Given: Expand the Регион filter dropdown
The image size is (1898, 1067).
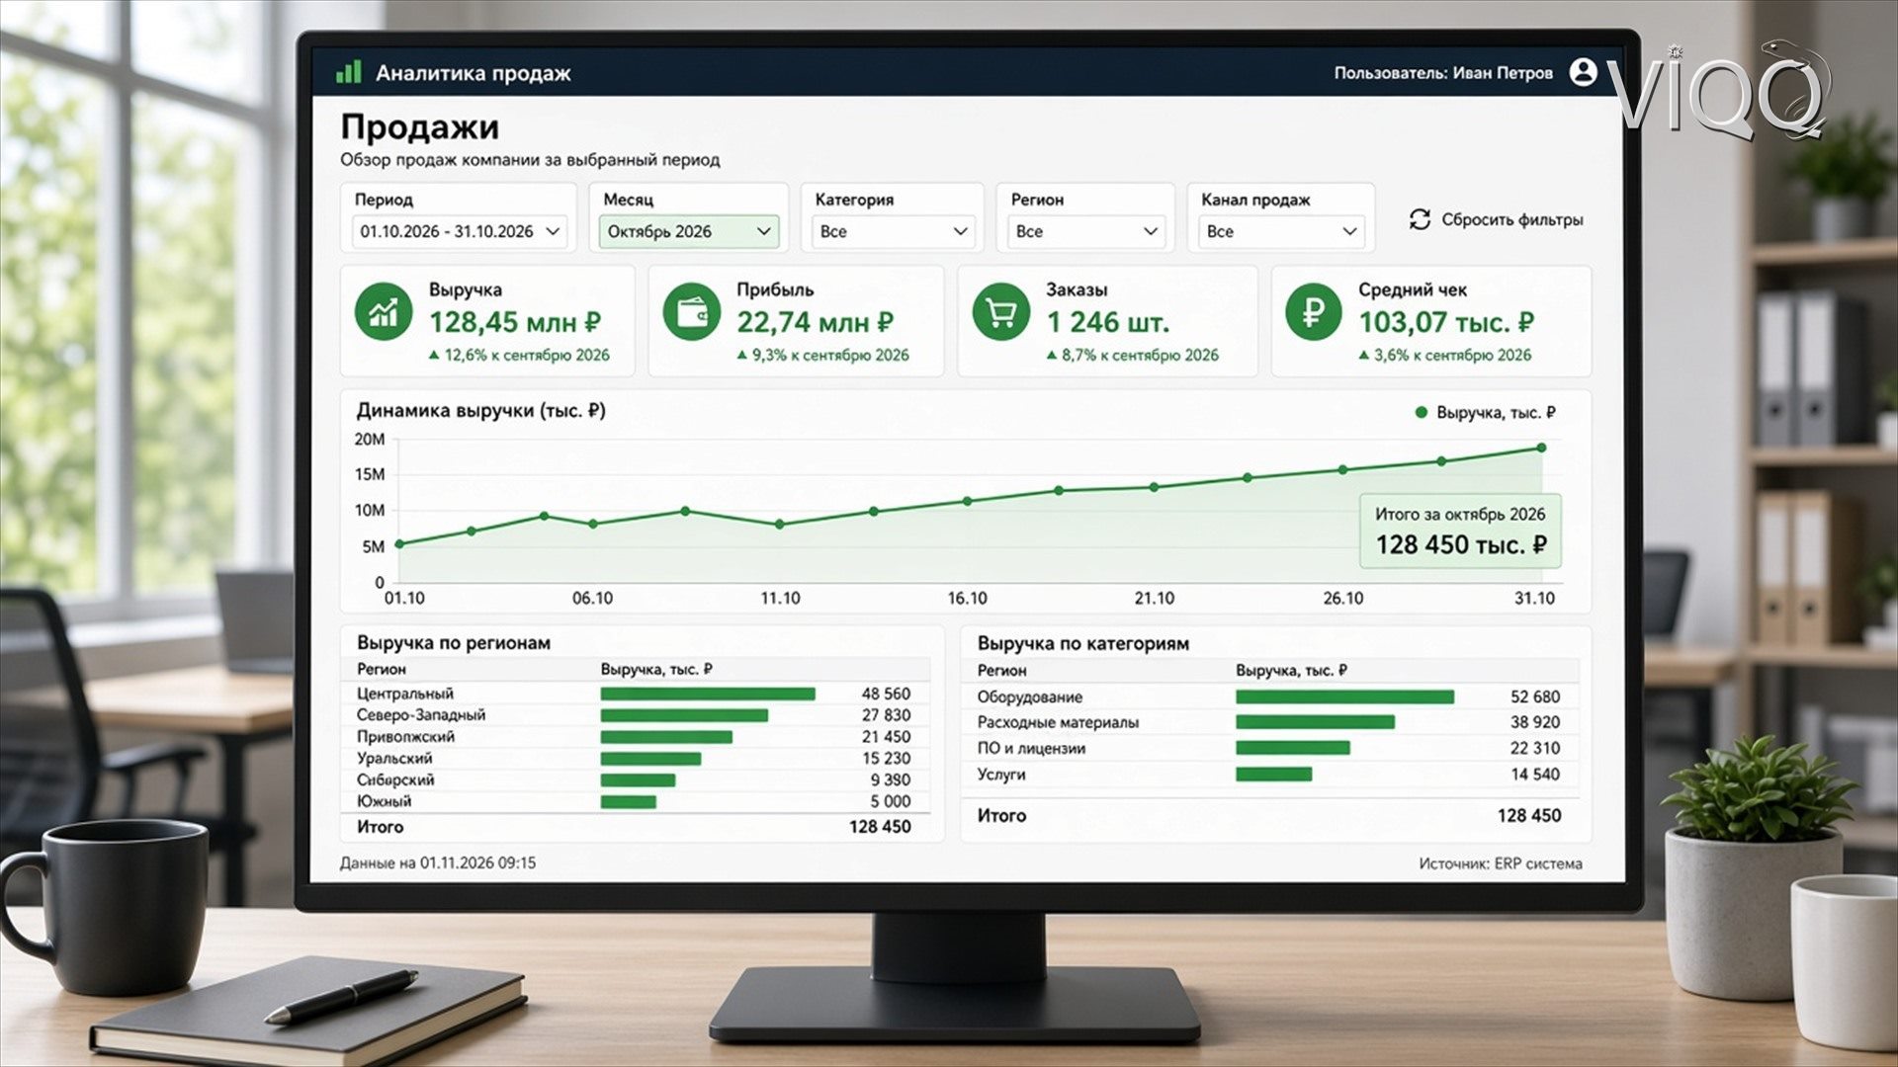Looking at the screenshot, I should [x=1086, y=231].
